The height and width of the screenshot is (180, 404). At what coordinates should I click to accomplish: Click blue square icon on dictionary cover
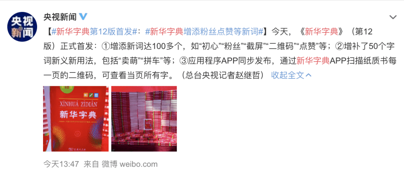[96, 95]
